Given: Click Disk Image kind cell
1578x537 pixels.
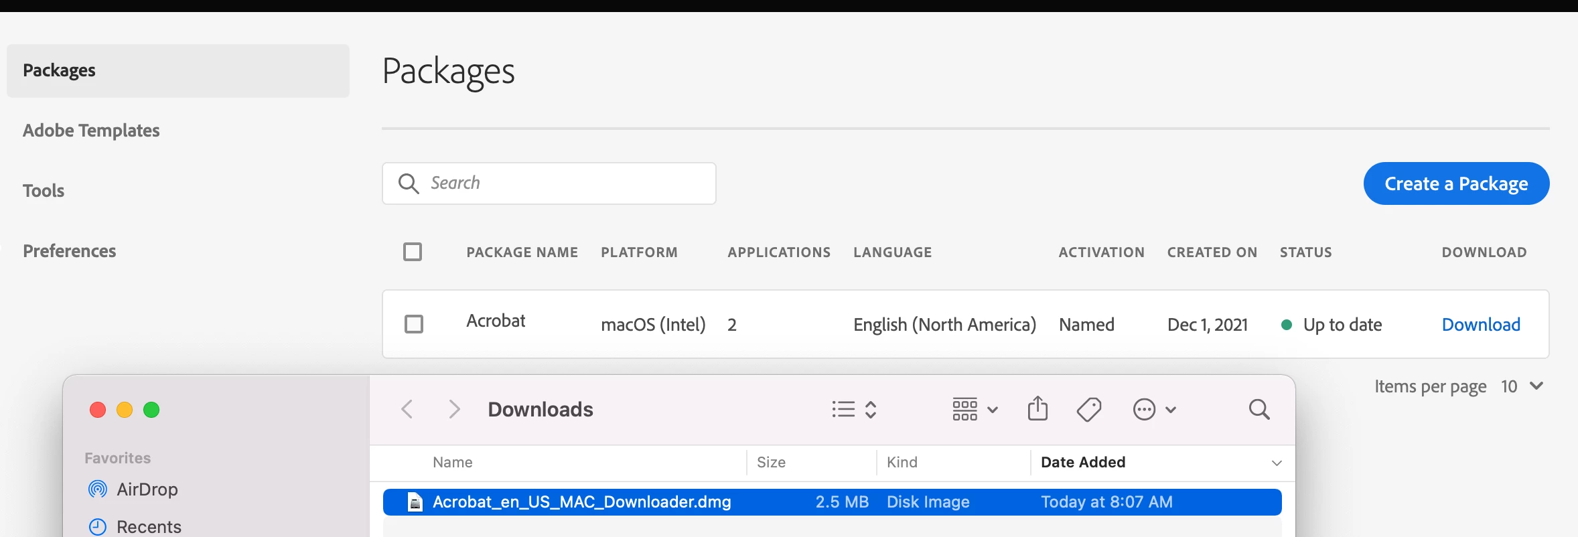Looking at the screenshot, I should click(x=928, y=502).
